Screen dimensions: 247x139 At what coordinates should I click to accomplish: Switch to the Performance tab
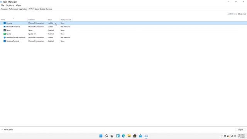(14, 9)
